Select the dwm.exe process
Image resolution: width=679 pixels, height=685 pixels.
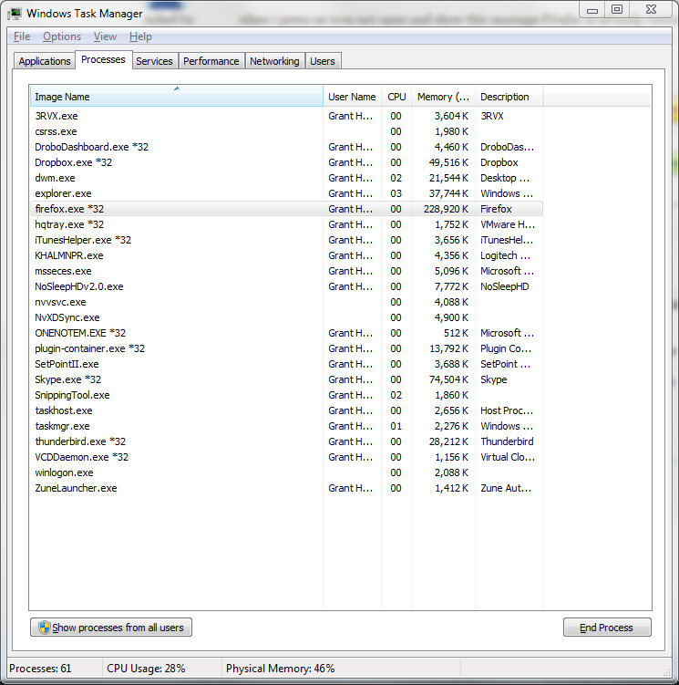click(x=286, y=178)
